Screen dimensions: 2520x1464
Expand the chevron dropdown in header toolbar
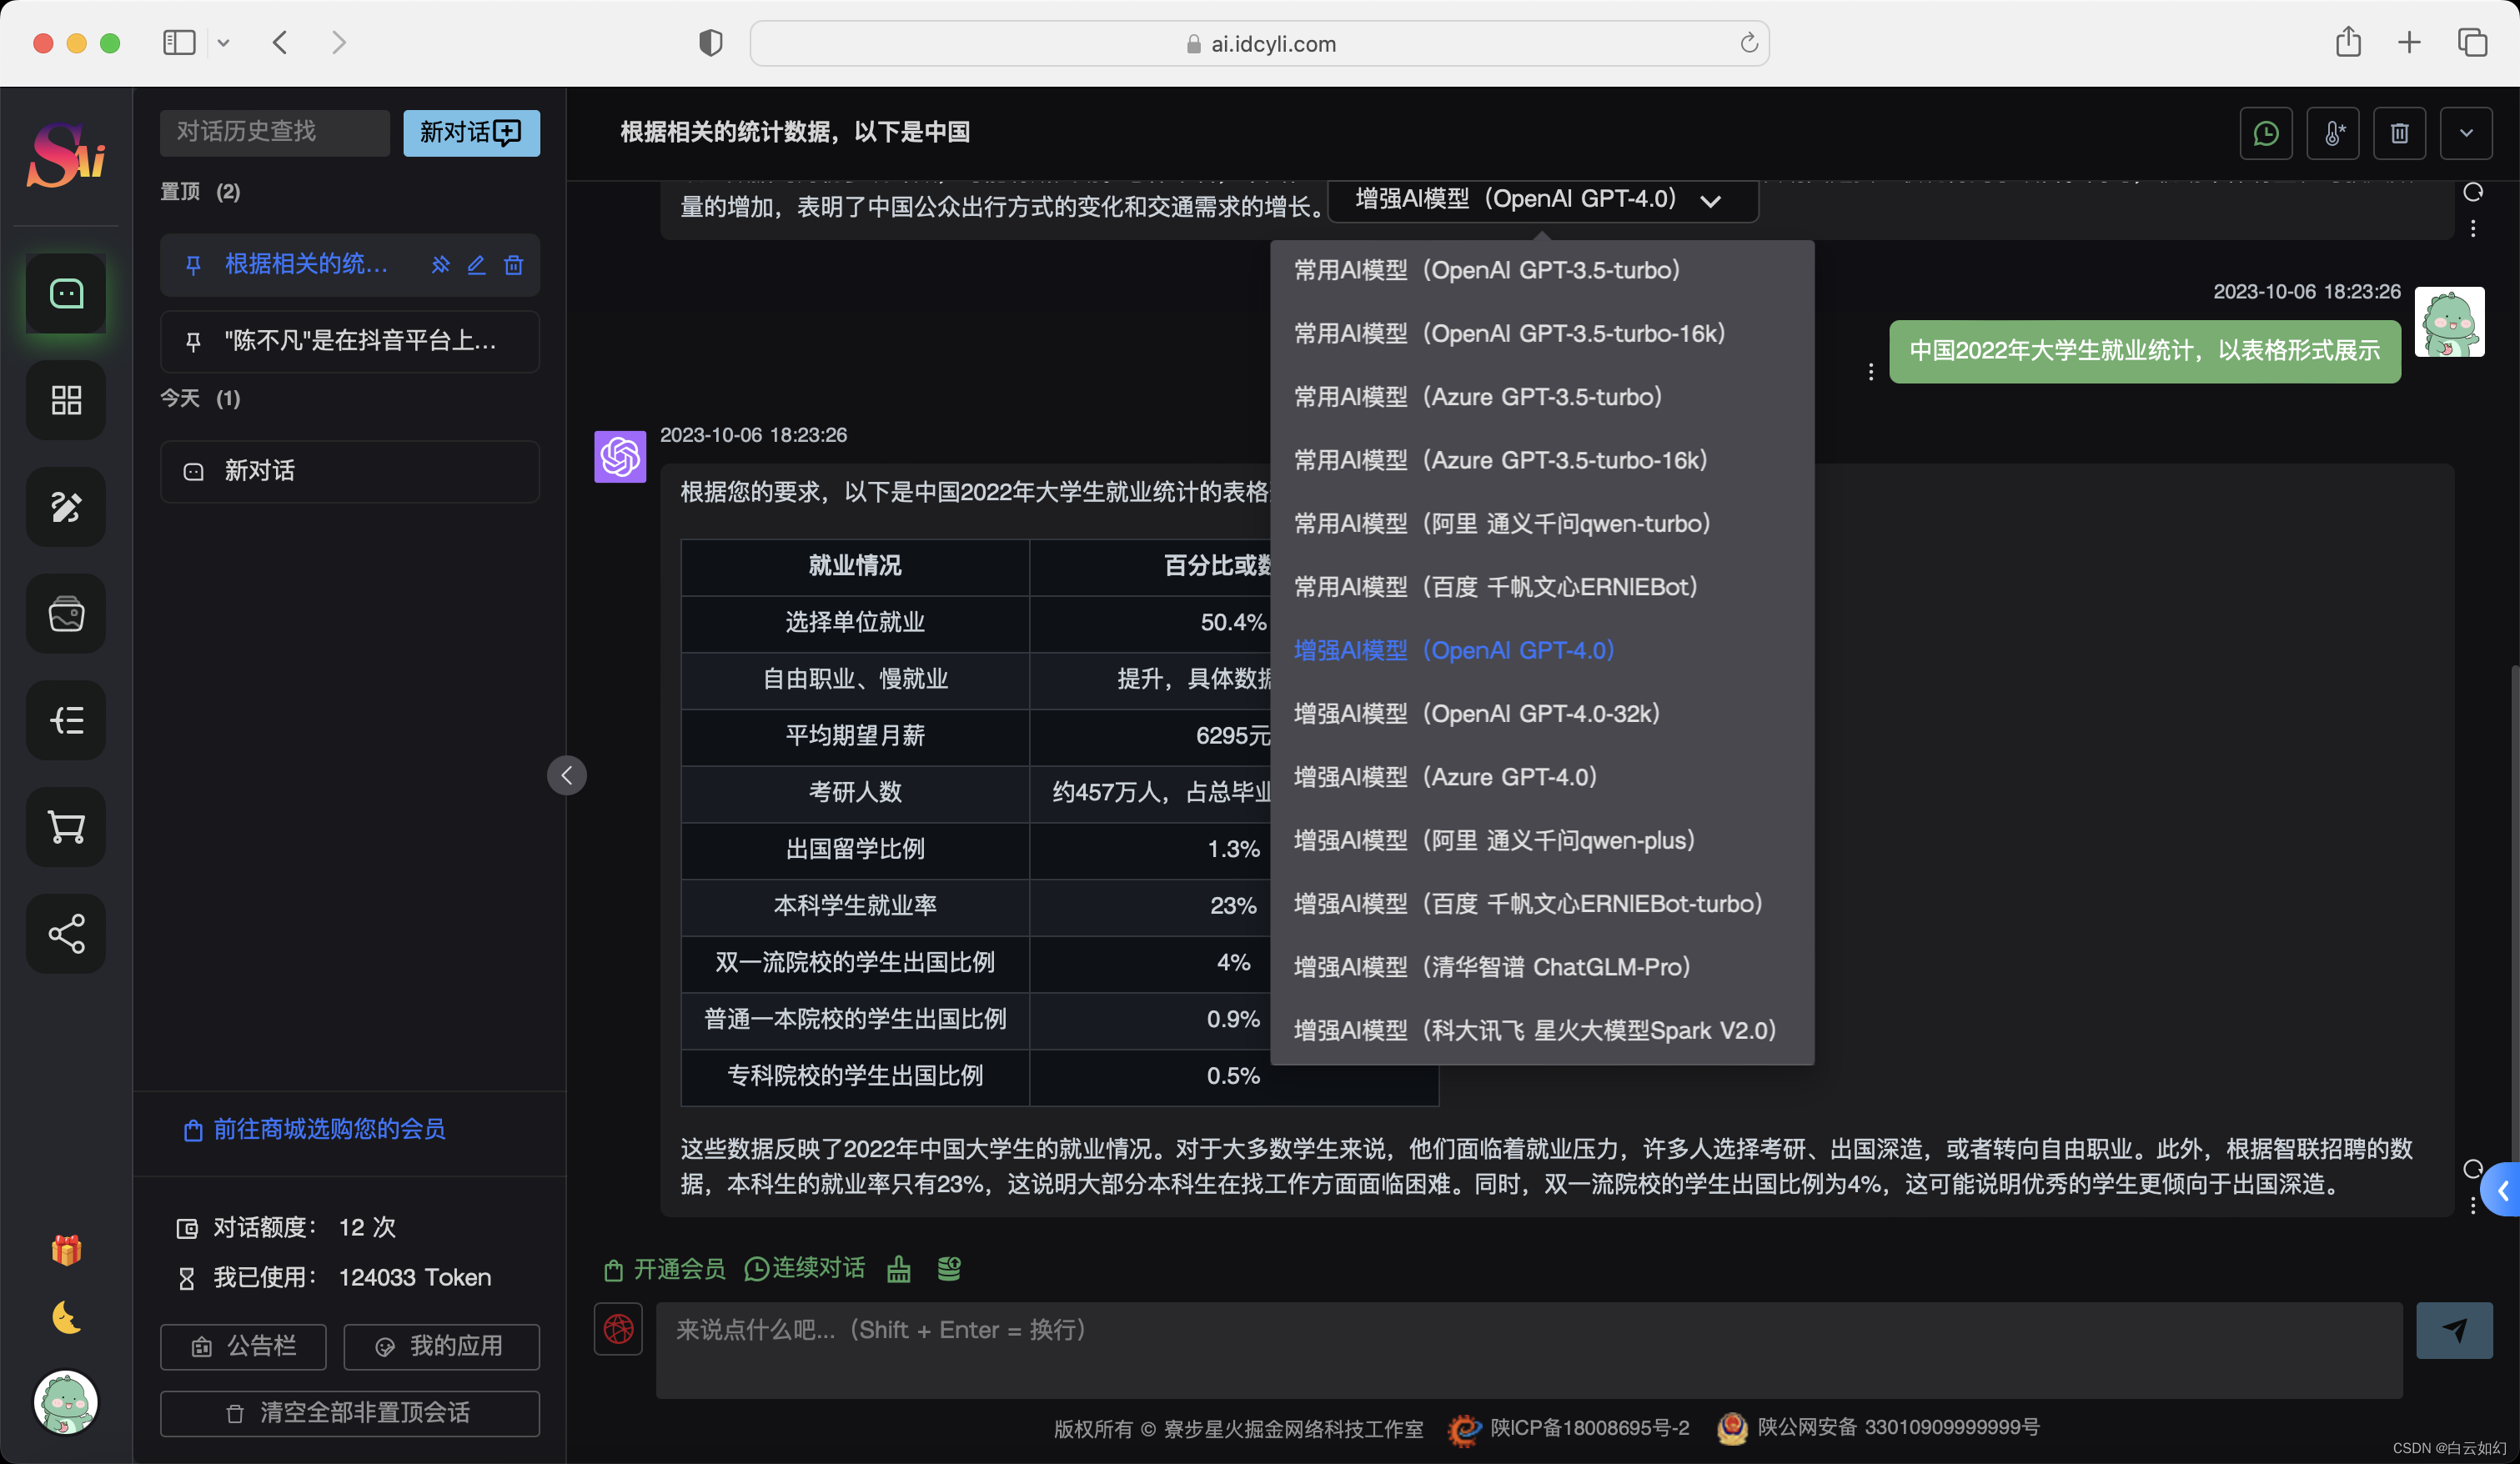click(x=2466, y=133)
